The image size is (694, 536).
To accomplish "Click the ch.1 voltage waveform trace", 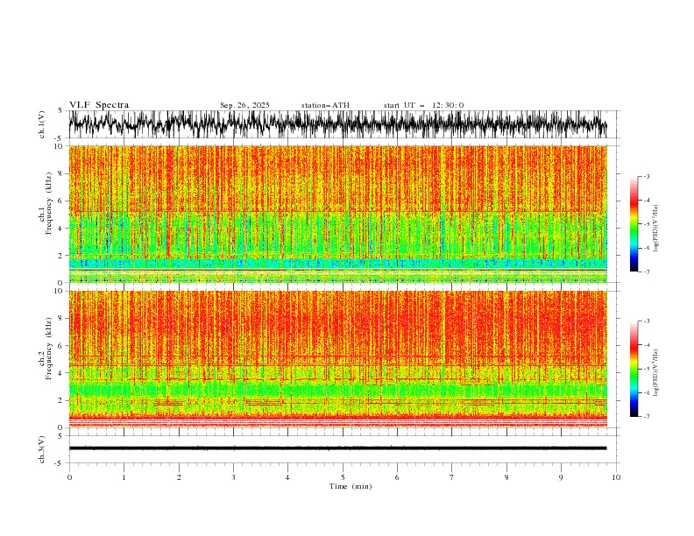I will [337, 123].
